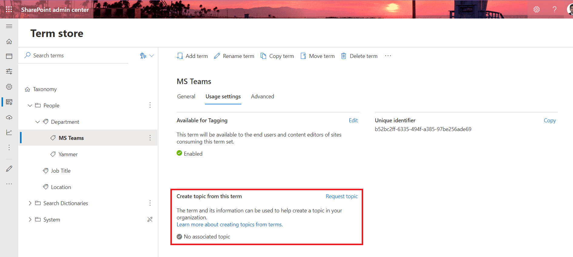Click Delete term in command bar
The height and width of the screenshot is (257, 573).
point(359,56)
